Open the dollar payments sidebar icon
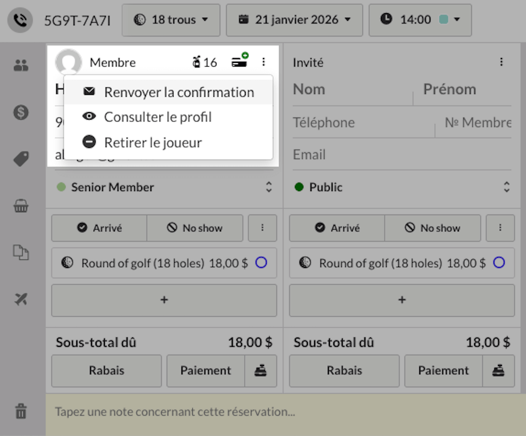The width and height of the screenshot is (526, 436). click(21, 112)
